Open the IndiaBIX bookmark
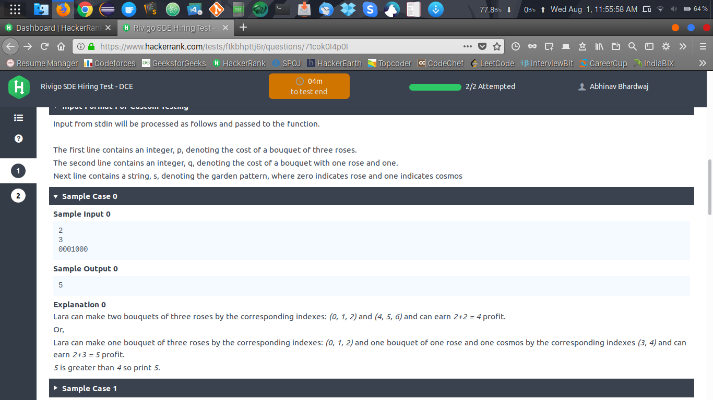This screenshot has width=713, height=400. (653, 63)
